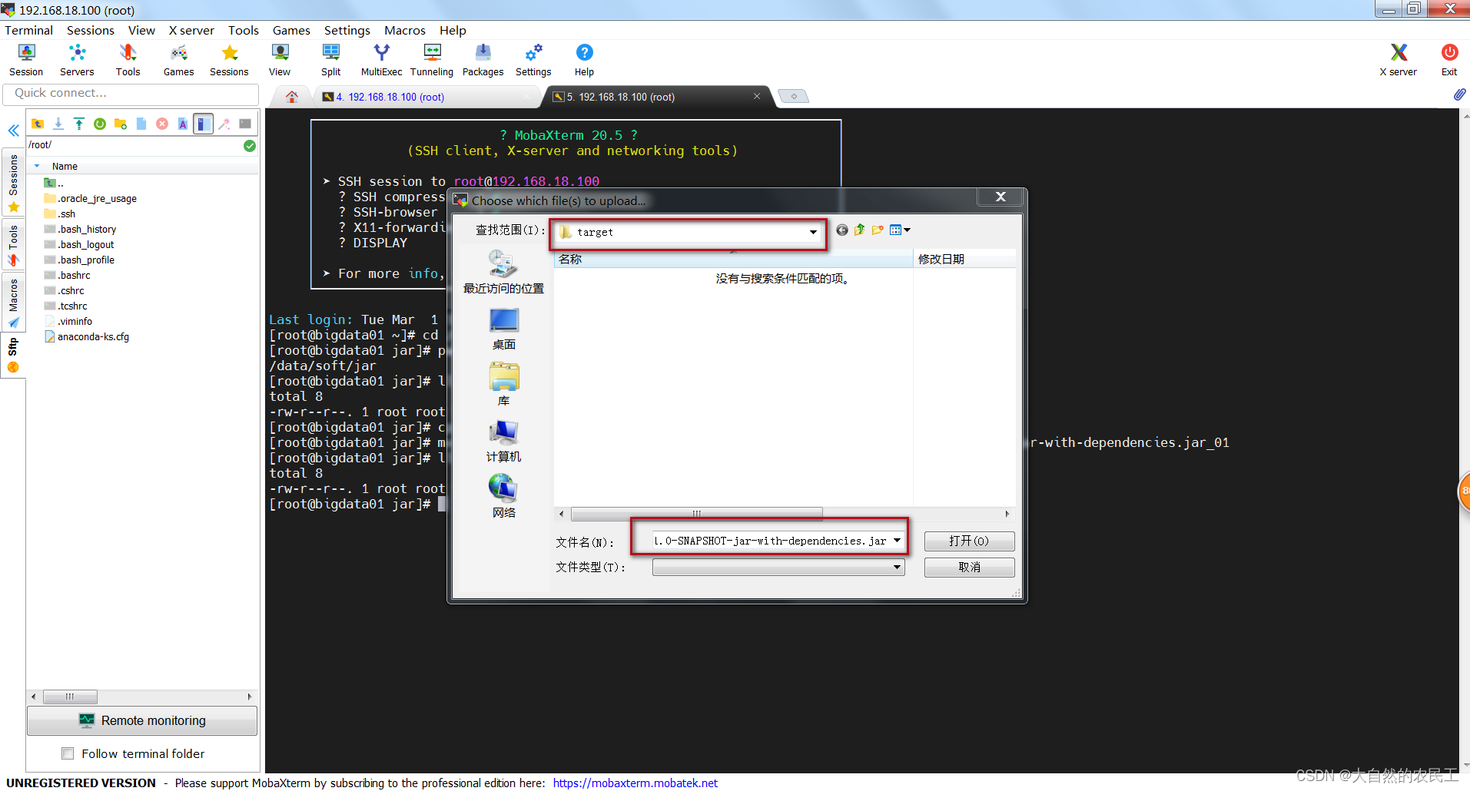Screen dimensions: 1470x791
Task: Create a new folder in SFTP browser
Action: (121, 124)
